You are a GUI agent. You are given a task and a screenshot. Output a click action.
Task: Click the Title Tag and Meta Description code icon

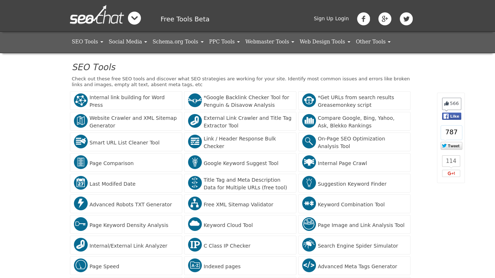pos(195,183)
